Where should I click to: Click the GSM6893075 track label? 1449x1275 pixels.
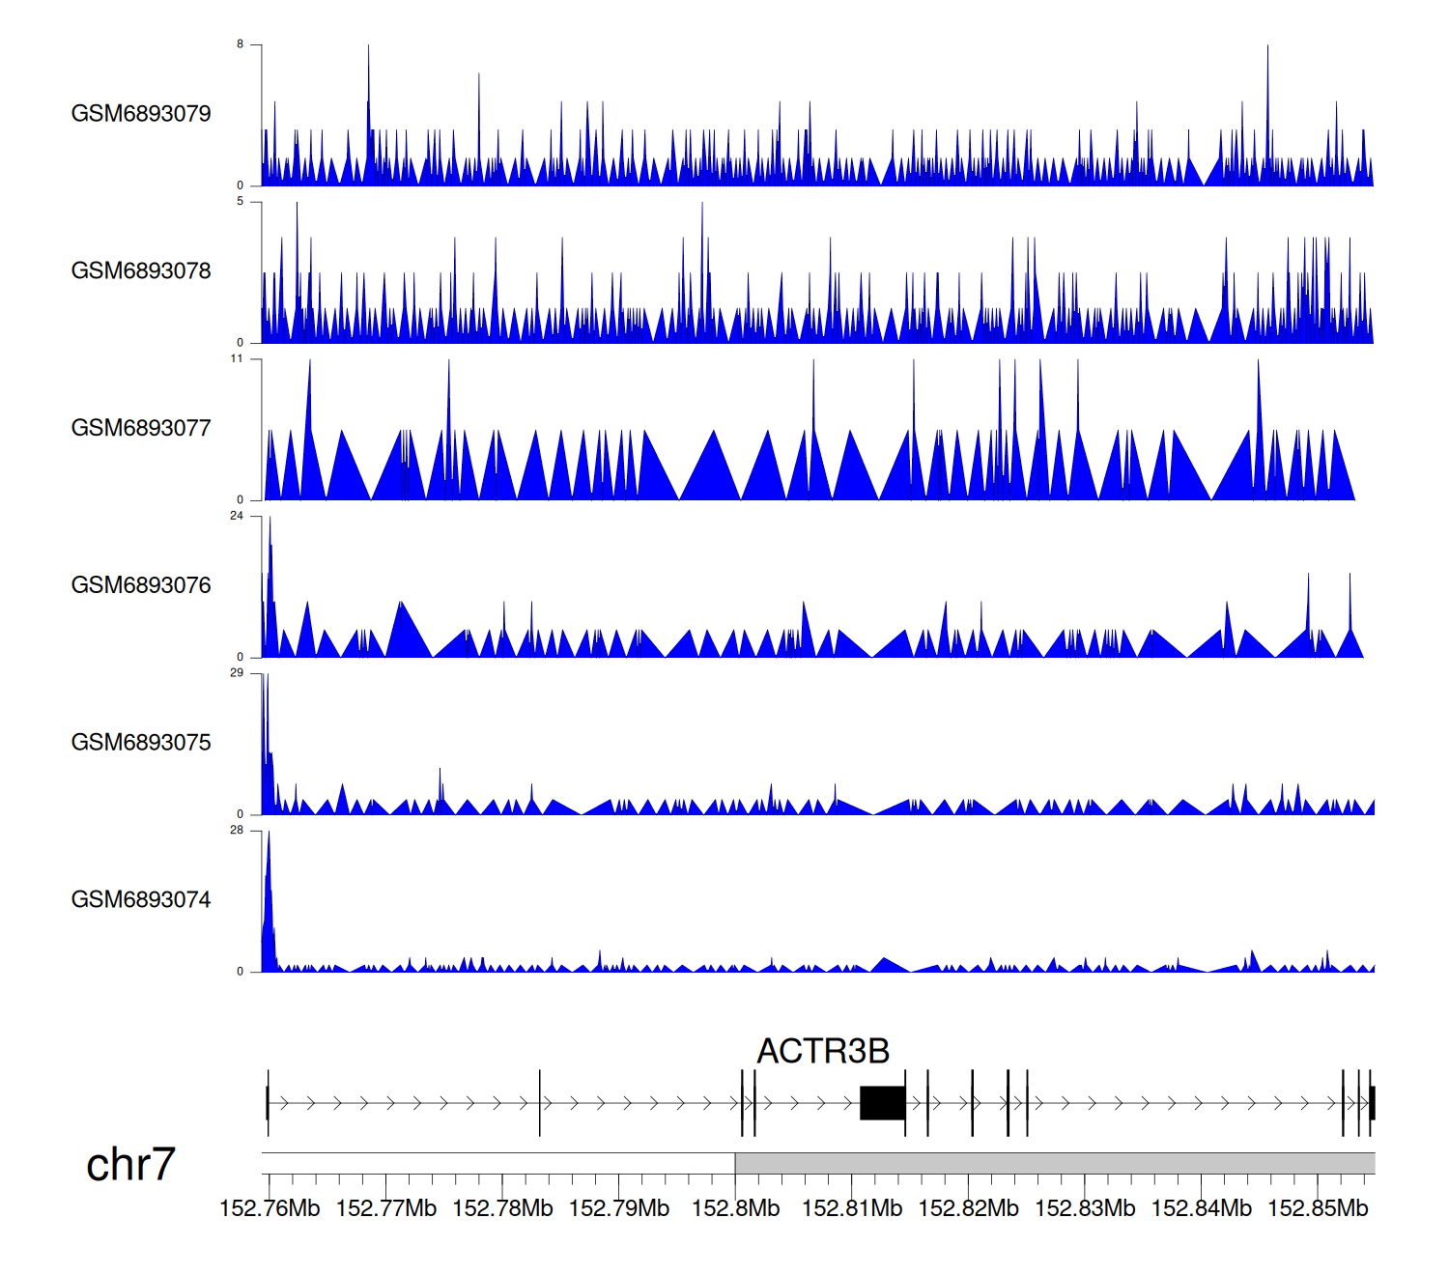click(141, 743)
